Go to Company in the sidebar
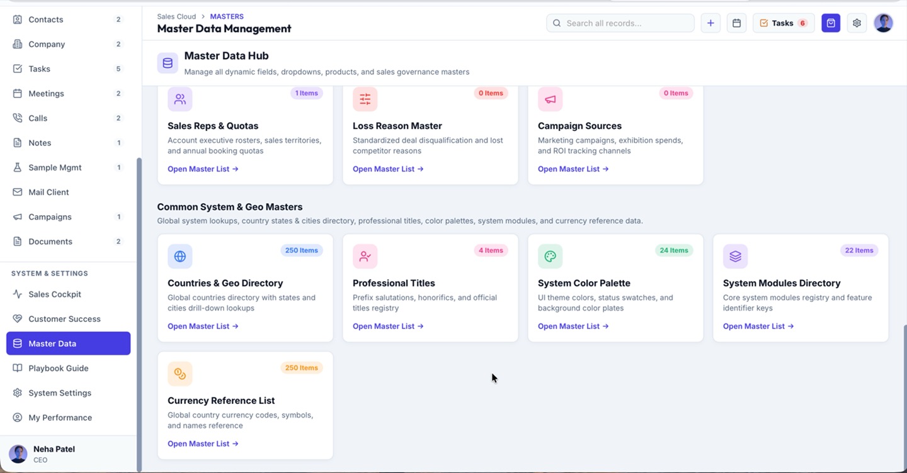This screenshot has height=473, width=907. click(x=68, y=44)
